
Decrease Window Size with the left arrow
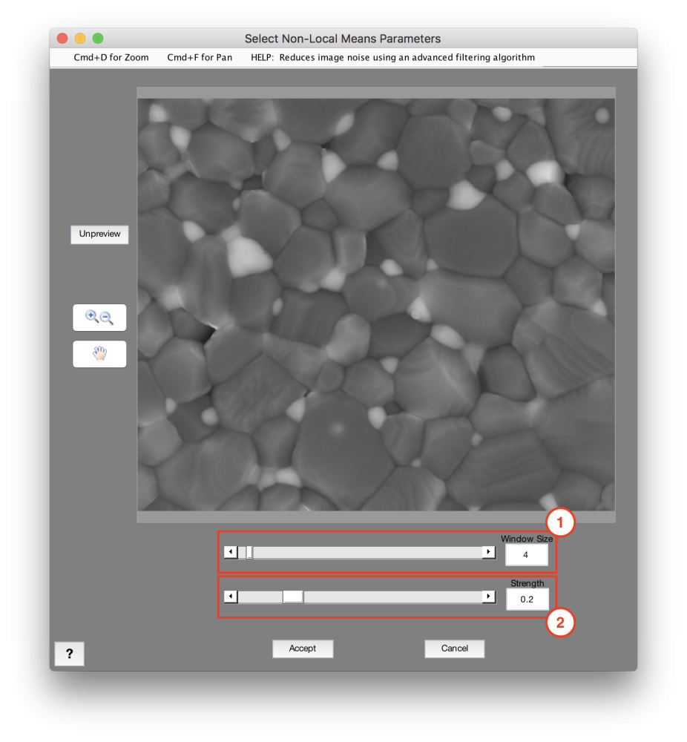[231, 552]
